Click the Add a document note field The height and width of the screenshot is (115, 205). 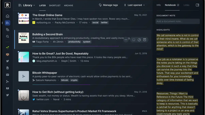tap(178, 22)
